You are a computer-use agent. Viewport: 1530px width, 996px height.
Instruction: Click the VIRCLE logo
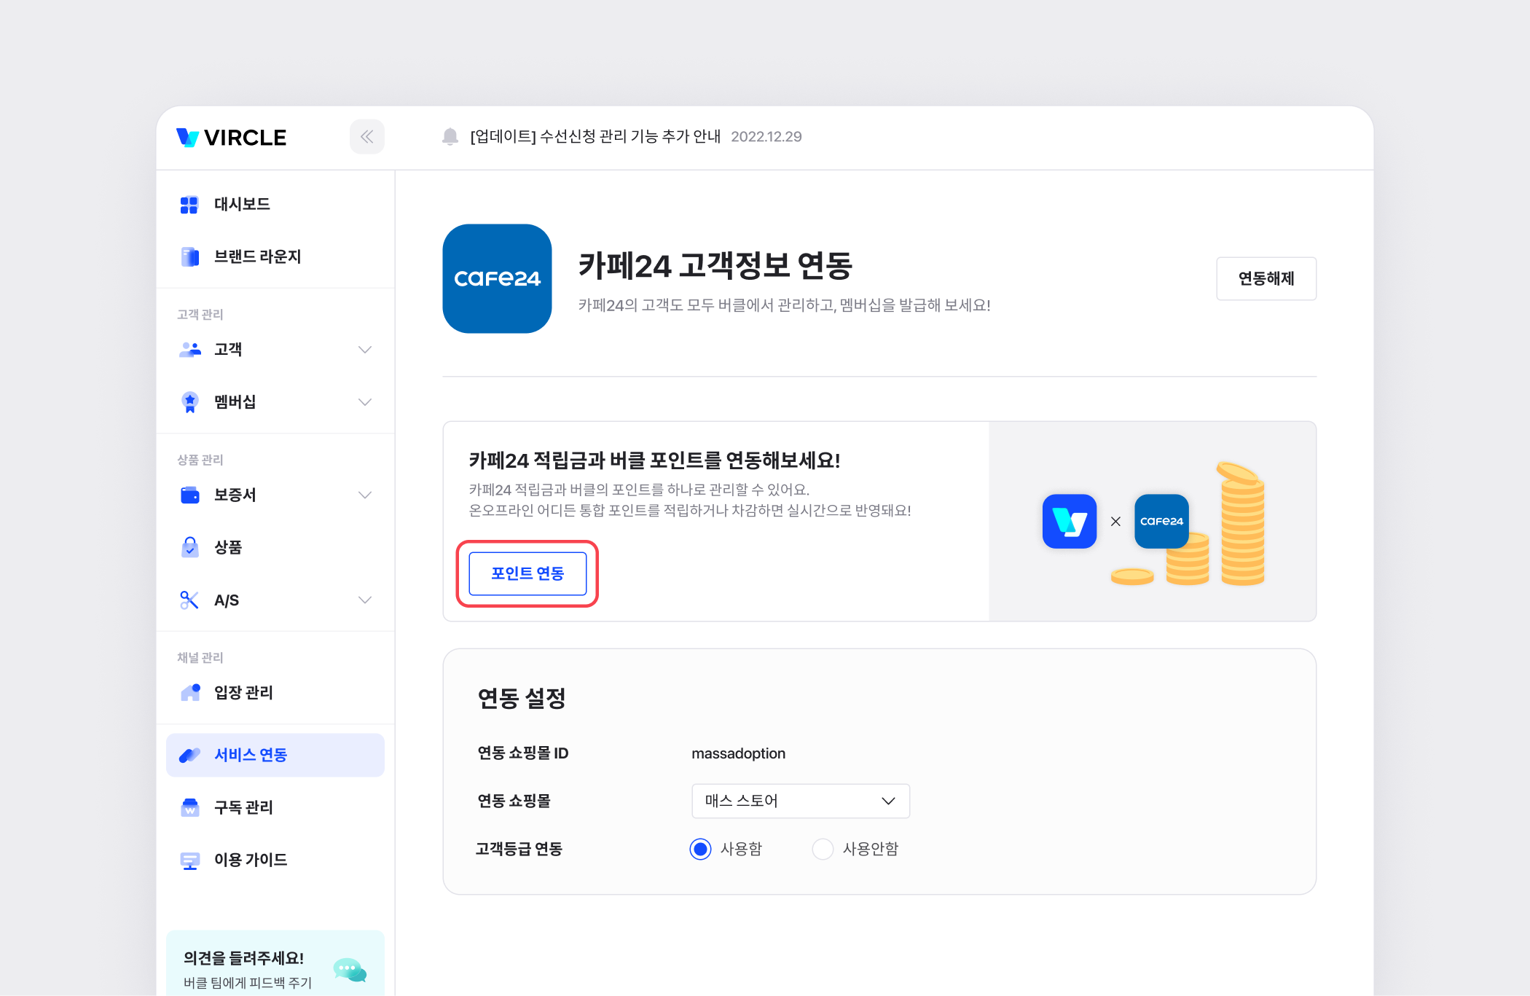(x=232, y=138)
